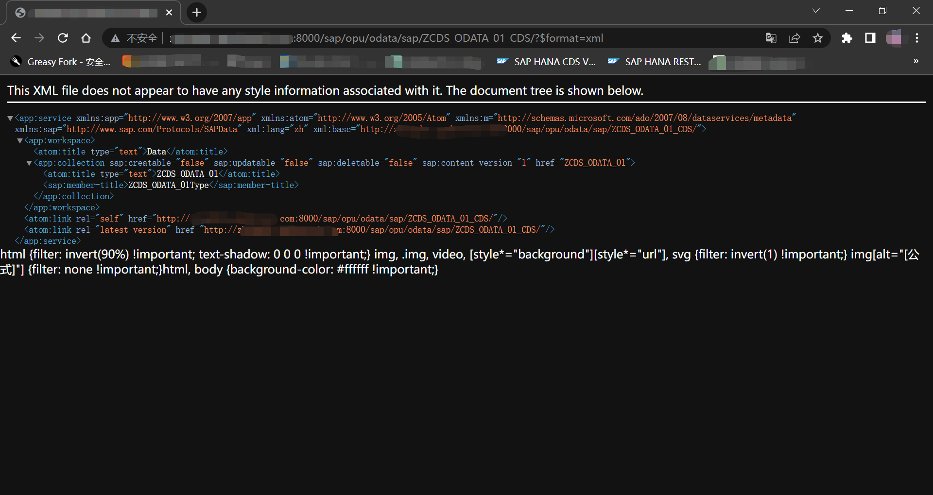Close the current browser tab

click(169, 13)
